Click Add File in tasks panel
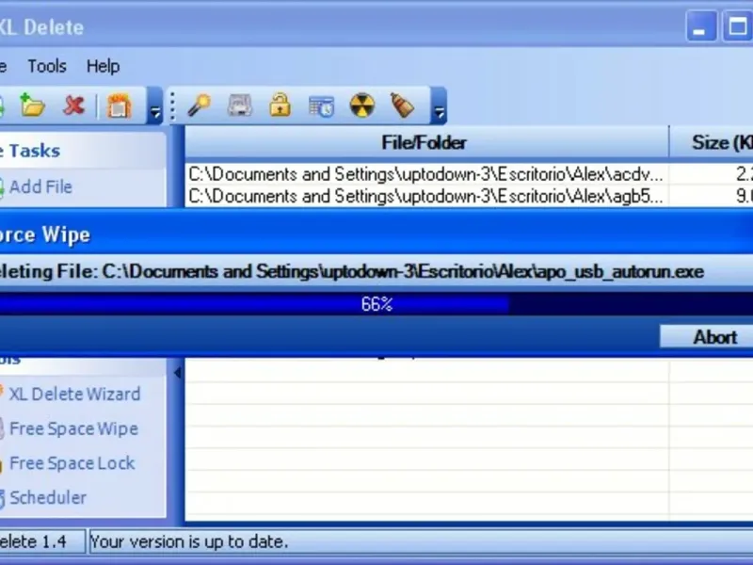Screen dimensions: 753x565 [x=40, y=186]
